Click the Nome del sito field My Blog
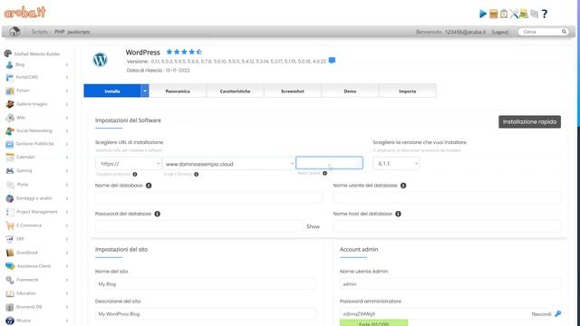Viewport: 580px width, 326px height. click(x=206, y=283)
